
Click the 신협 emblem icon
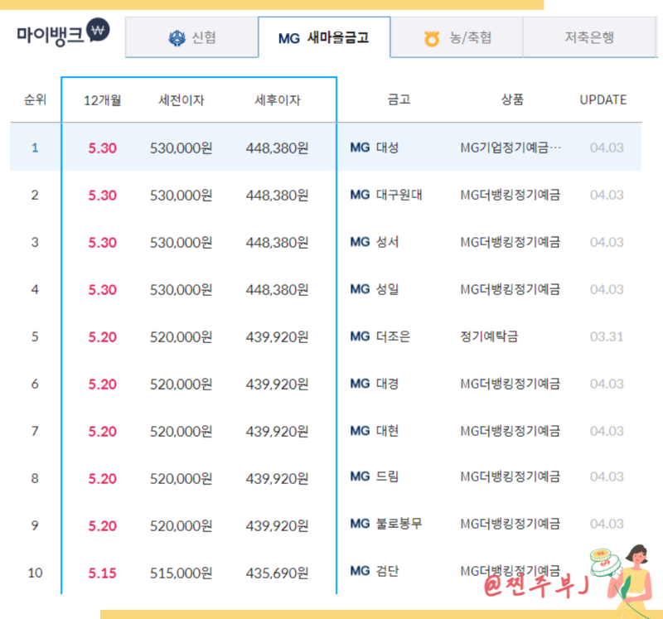pos(177,38)
